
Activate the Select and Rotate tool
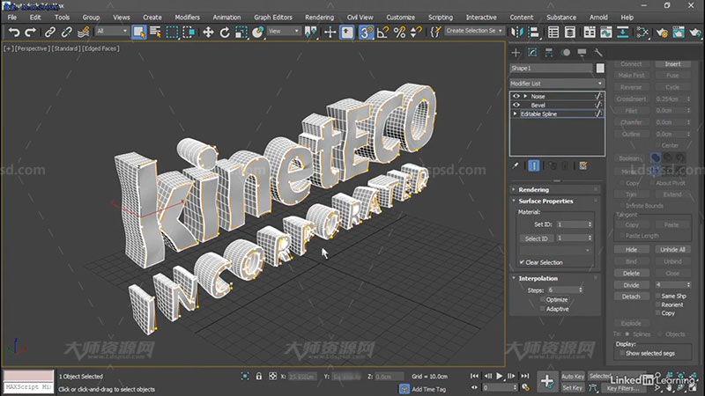[x=225, y=32]
